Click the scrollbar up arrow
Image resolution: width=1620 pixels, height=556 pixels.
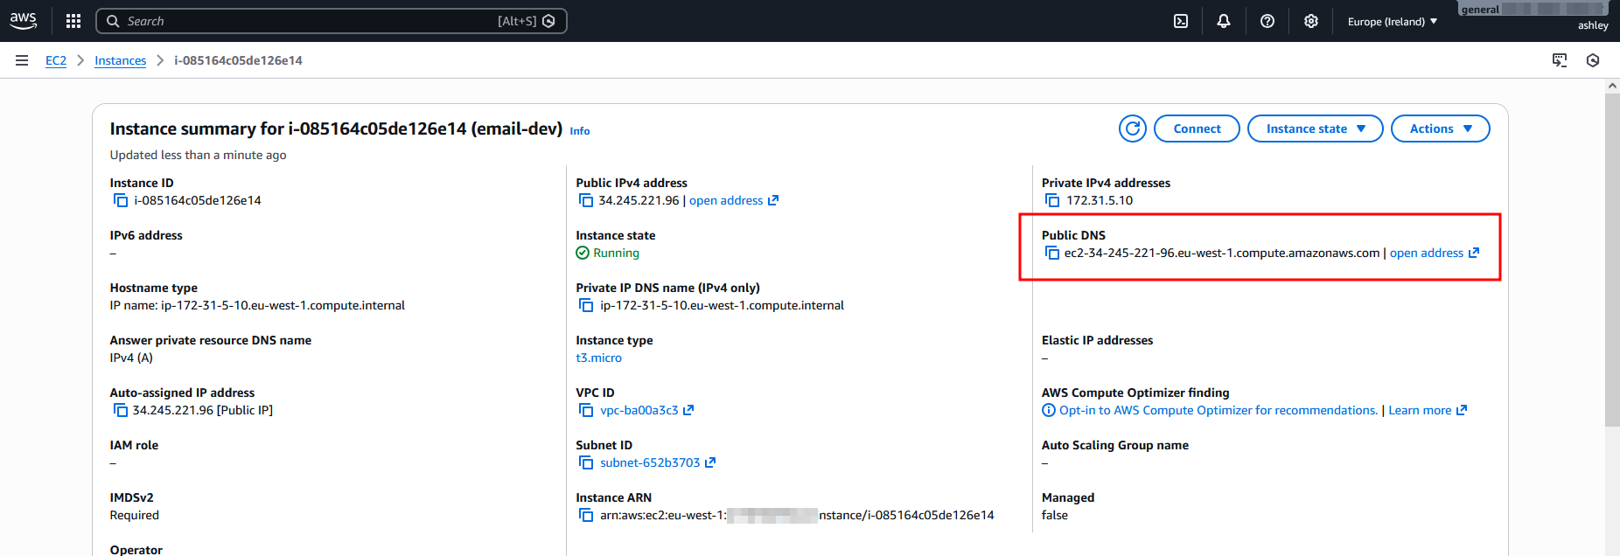[1612, 86]
